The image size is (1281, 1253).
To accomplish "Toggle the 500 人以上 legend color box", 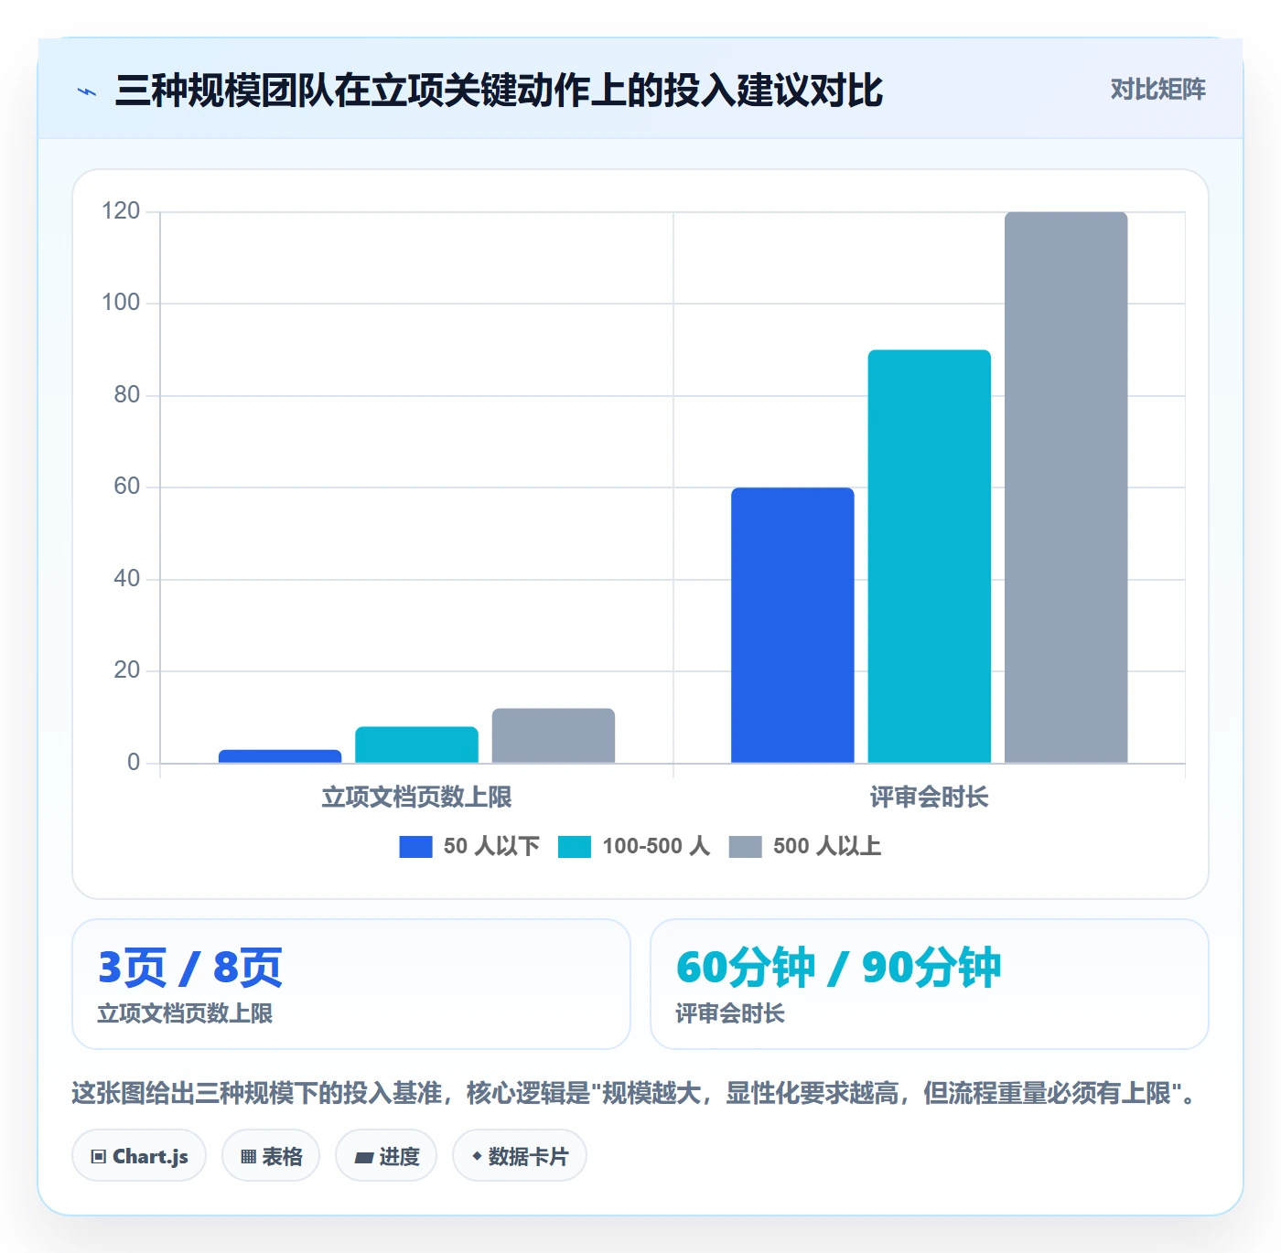I will click(745, 847).
